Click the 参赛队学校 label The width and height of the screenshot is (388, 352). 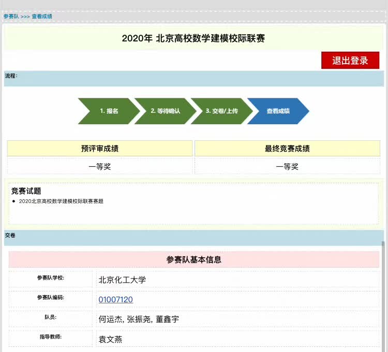coord(51,278)
